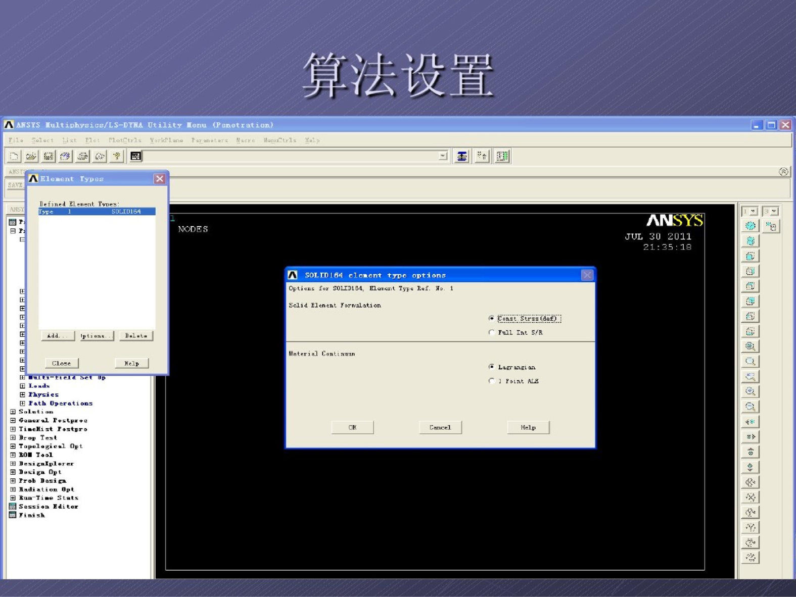796x597 pixels.
Task: Open the WorkPlane menu
Action: (x=166, y=140)
